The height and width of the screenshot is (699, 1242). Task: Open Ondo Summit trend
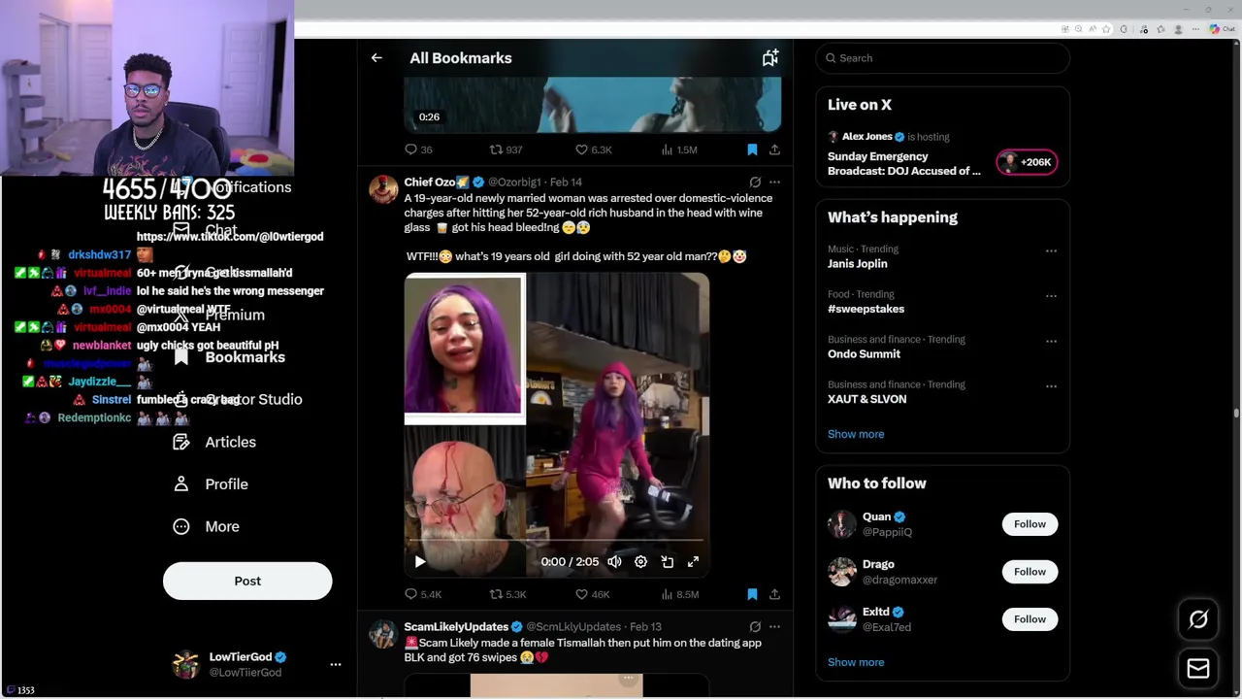point(864,354)
